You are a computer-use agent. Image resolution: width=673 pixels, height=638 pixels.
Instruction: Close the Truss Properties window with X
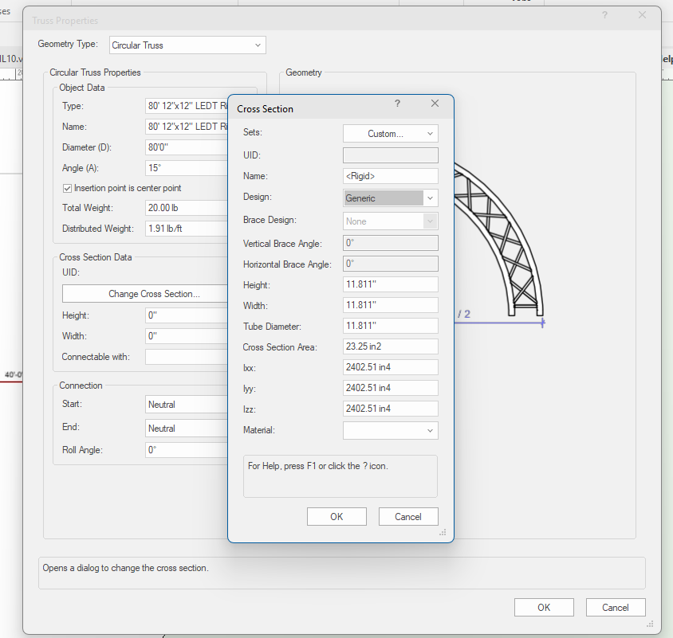[642, 15]
